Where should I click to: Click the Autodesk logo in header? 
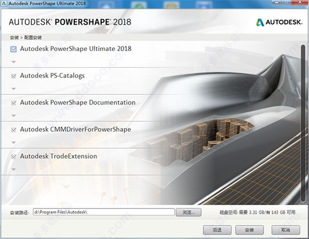279,22
